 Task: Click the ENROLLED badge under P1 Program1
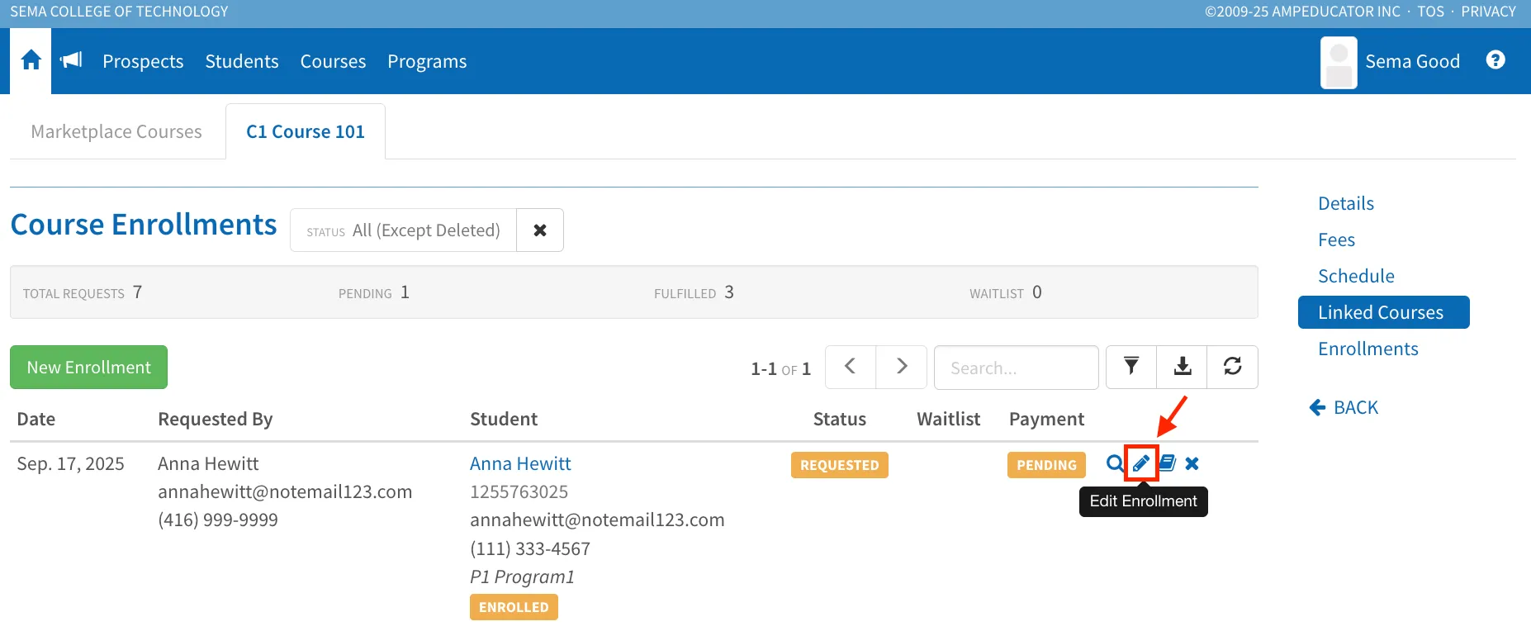514,607
